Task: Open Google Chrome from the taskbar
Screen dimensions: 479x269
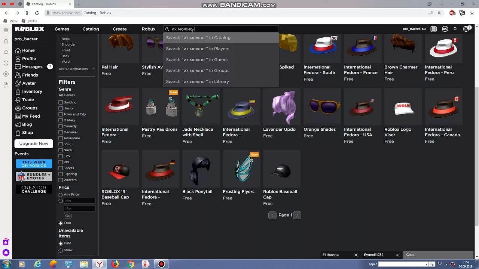Action: click(x=131, y=264)
